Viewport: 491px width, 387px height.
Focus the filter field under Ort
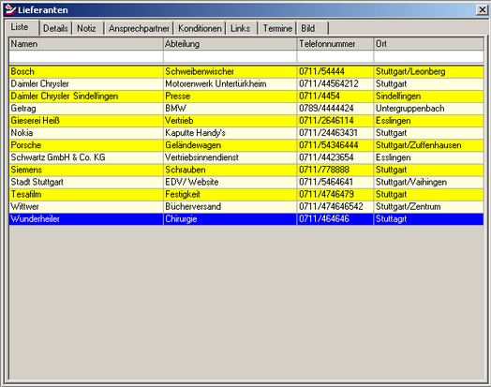[428, 56]
